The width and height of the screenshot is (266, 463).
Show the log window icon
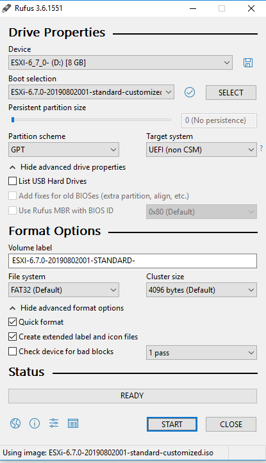(x=73, y=423)
